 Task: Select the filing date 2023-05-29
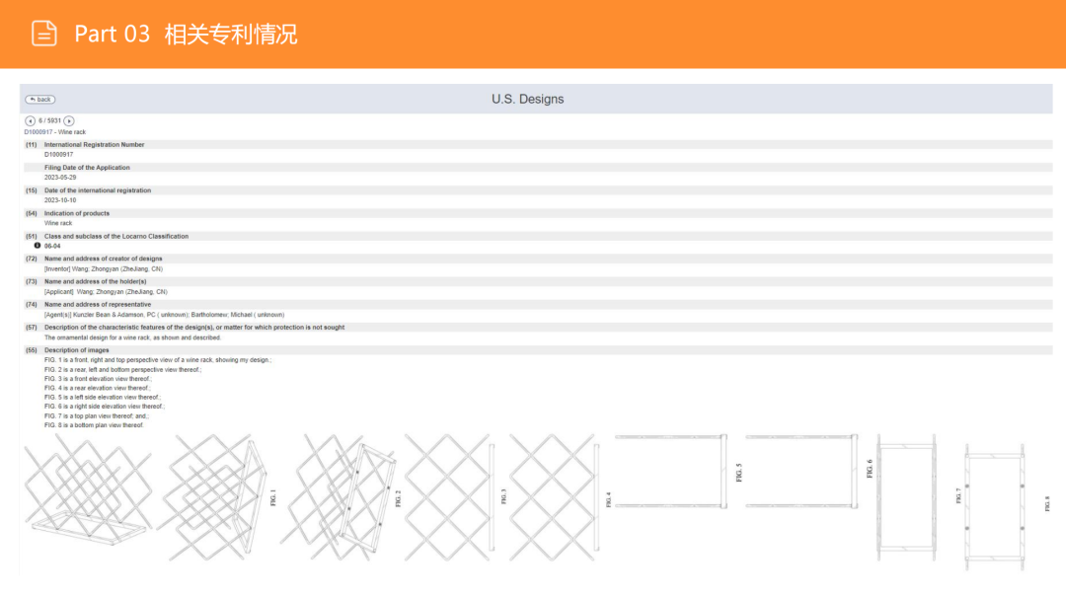tap(60, 178)
